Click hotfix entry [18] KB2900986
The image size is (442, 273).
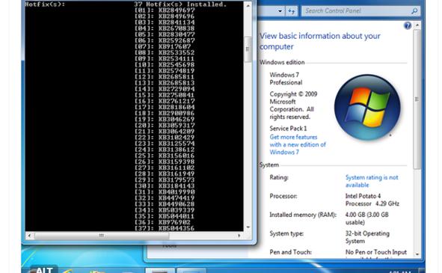click(x=165, y=114)
